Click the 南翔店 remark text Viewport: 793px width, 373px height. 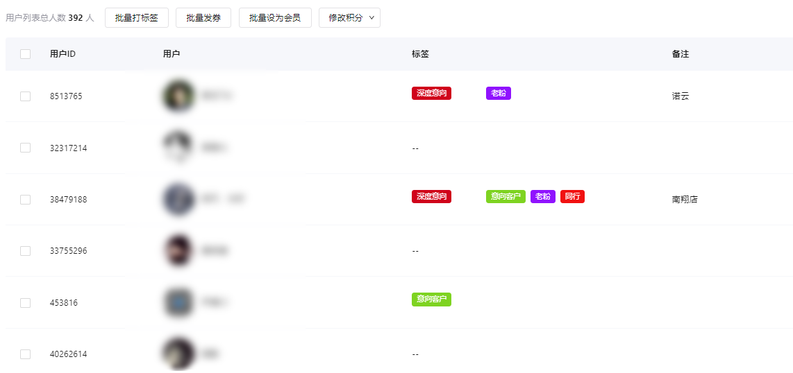point(685,200)
